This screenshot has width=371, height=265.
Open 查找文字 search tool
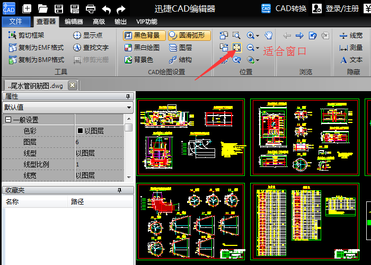point(91,48)
